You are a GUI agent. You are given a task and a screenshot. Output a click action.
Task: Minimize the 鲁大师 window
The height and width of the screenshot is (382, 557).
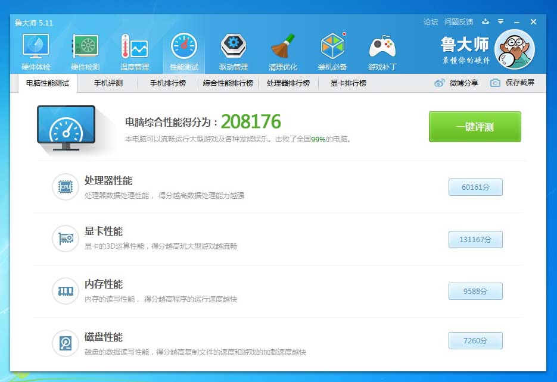coord(516,22)
